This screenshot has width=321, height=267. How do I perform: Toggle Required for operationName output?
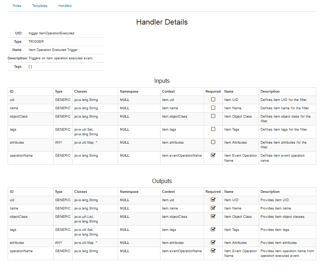pyautogui.click(x=213, y=251)
